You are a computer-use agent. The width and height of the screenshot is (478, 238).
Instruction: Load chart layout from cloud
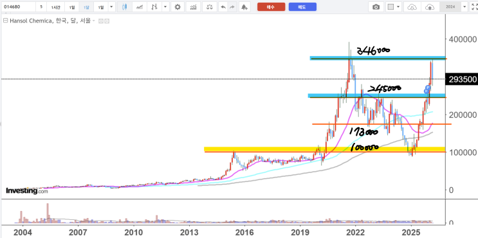pos(412,6)
